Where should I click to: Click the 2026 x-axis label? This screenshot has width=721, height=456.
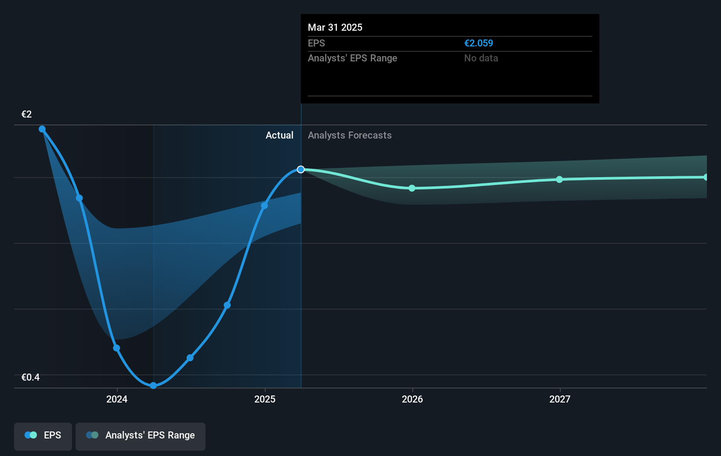[x=412, y=399]
